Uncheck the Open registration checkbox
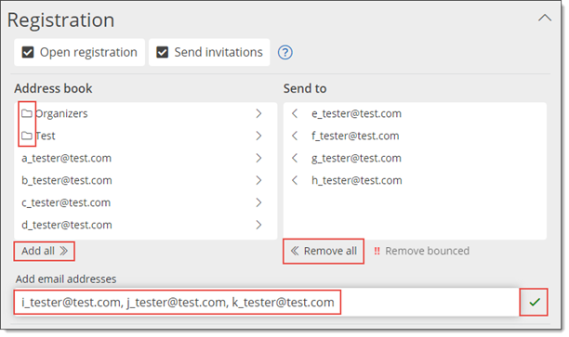Image resolution: width=569 pixels, height=337 pixels. tap(28, 52)
